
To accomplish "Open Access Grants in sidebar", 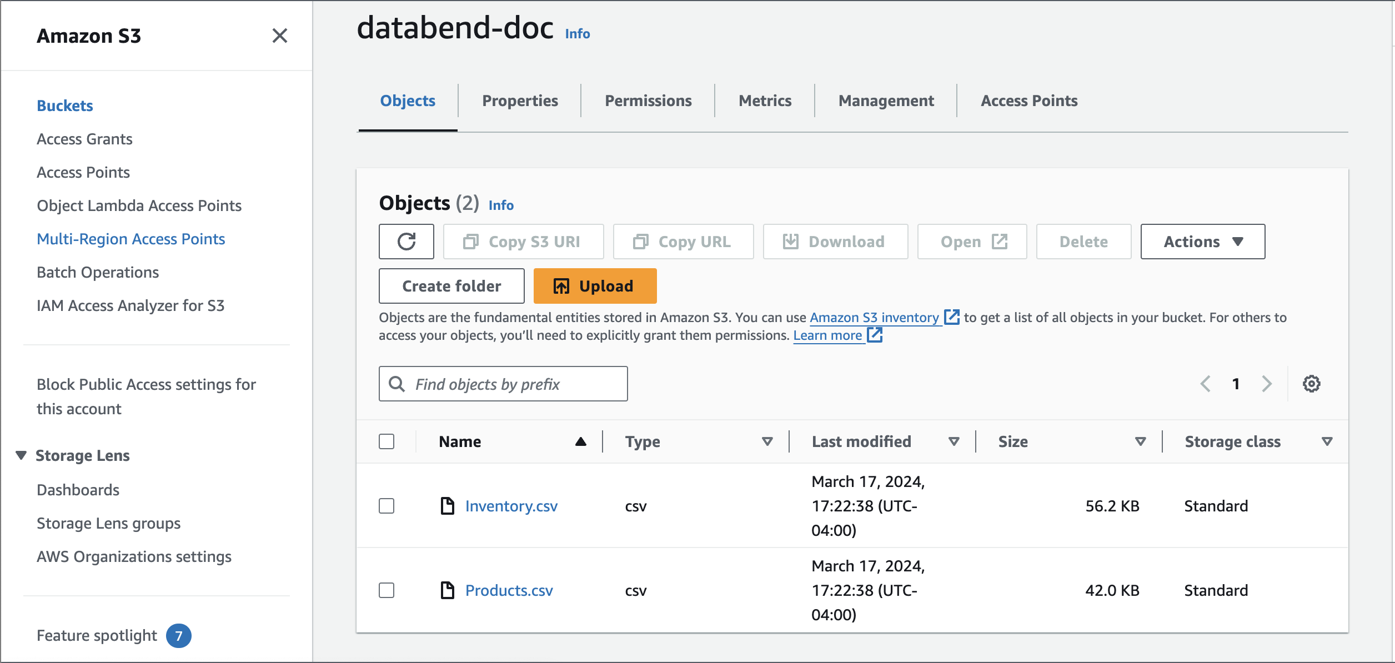I will (84, 139).
